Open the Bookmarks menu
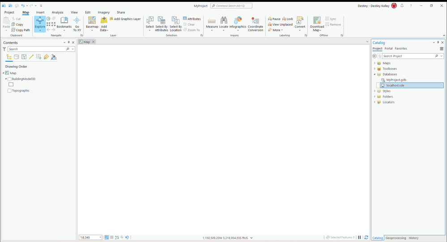 pyautogui.click(x=64, y=24)
